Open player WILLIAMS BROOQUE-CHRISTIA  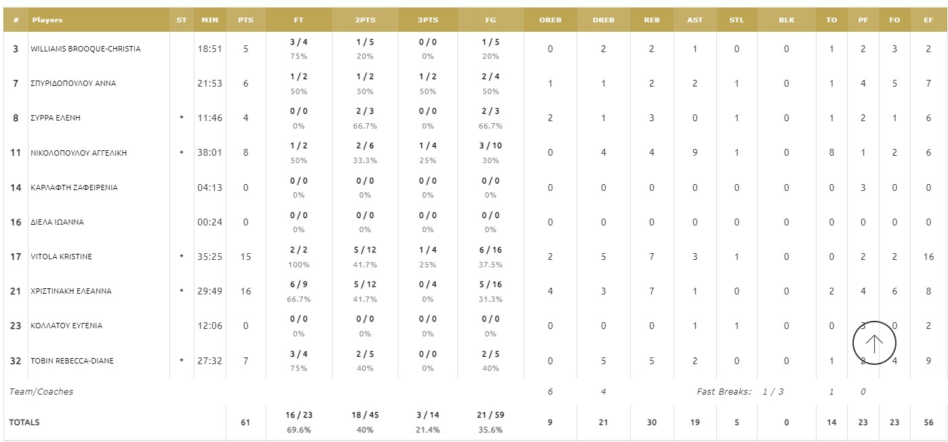86,49
